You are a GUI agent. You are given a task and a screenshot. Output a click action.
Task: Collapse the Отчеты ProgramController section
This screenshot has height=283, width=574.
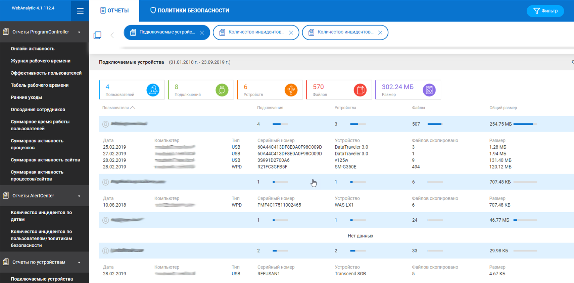click(79, 32)
